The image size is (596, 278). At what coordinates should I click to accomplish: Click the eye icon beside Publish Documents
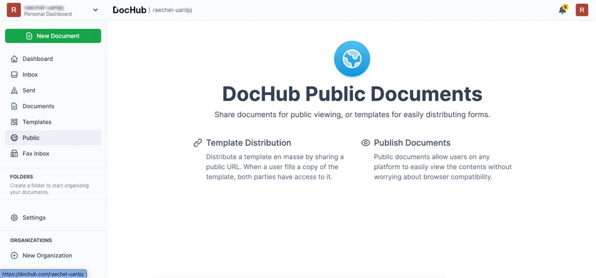point(366,143)
